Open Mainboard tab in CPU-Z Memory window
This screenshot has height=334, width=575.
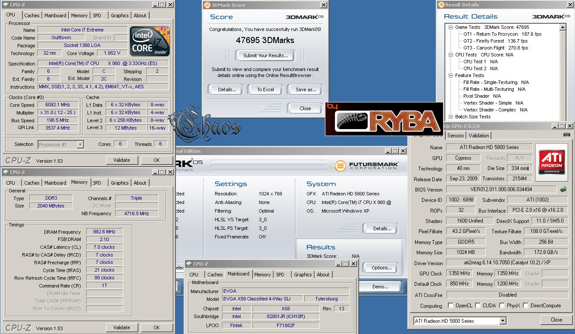(x=55, y=183)
